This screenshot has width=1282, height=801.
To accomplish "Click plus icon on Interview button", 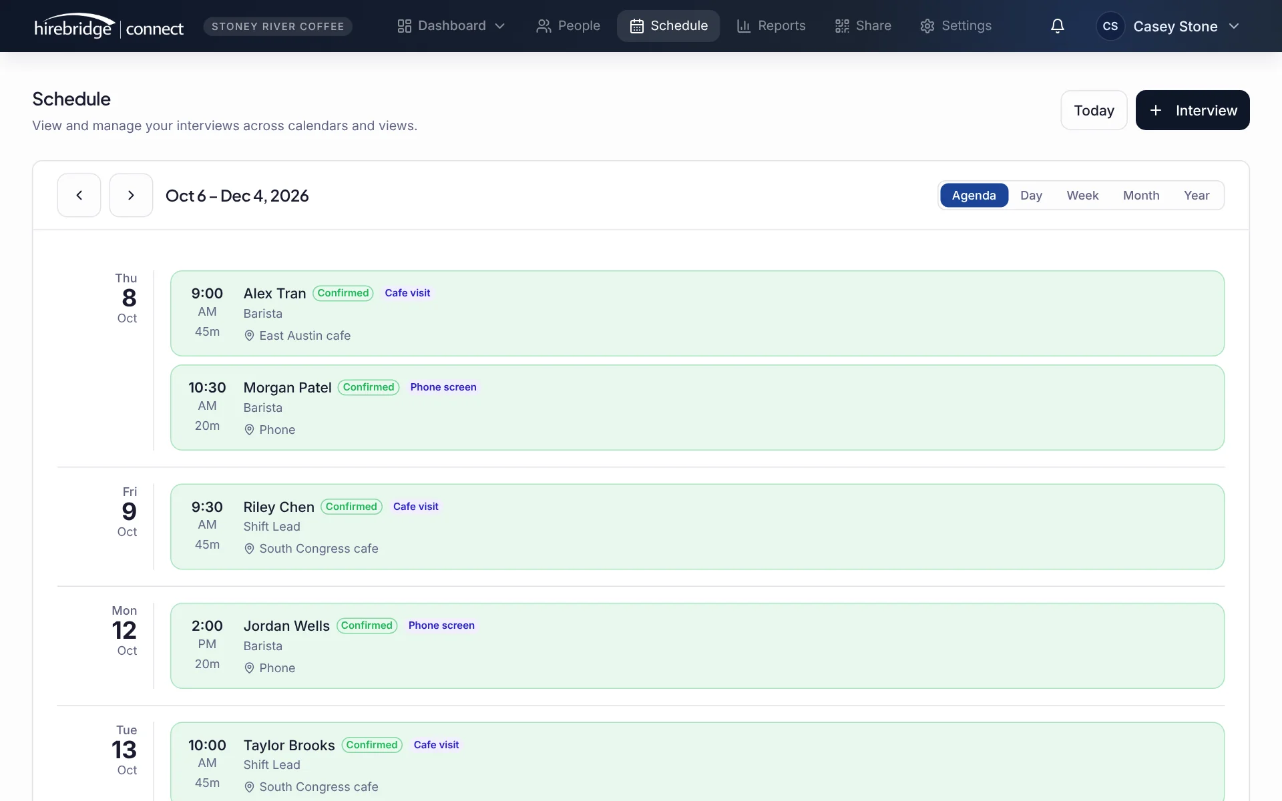I will pos(1156,110).
